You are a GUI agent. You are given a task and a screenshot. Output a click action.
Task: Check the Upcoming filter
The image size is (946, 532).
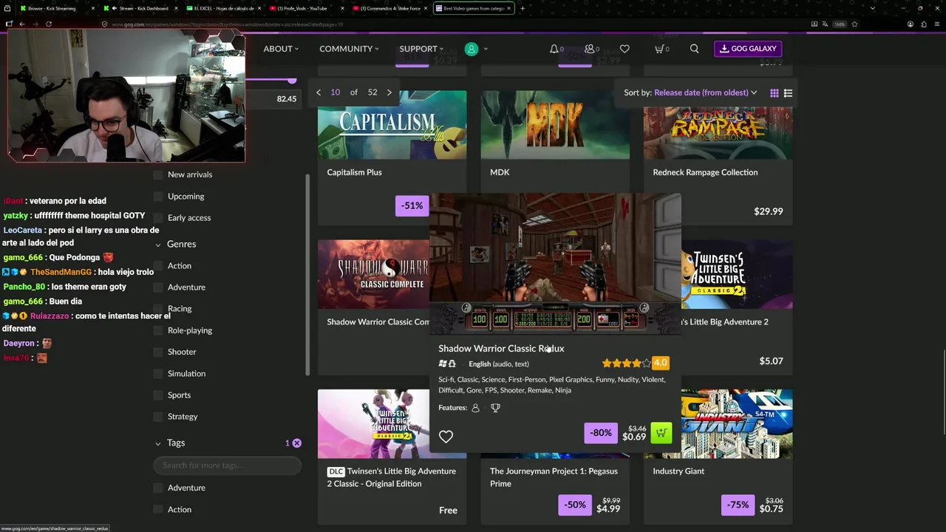[x=157, y=197]
